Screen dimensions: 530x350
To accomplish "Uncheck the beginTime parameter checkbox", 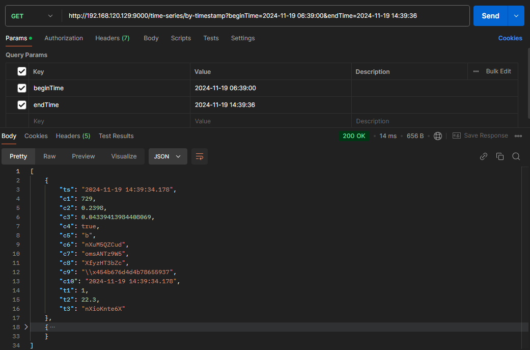I will [x=22, y=88].
